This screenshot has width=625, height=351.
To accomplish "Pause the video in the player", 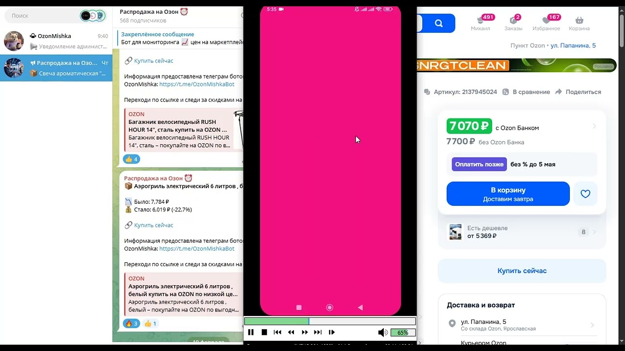I will (x=250, y=332).
